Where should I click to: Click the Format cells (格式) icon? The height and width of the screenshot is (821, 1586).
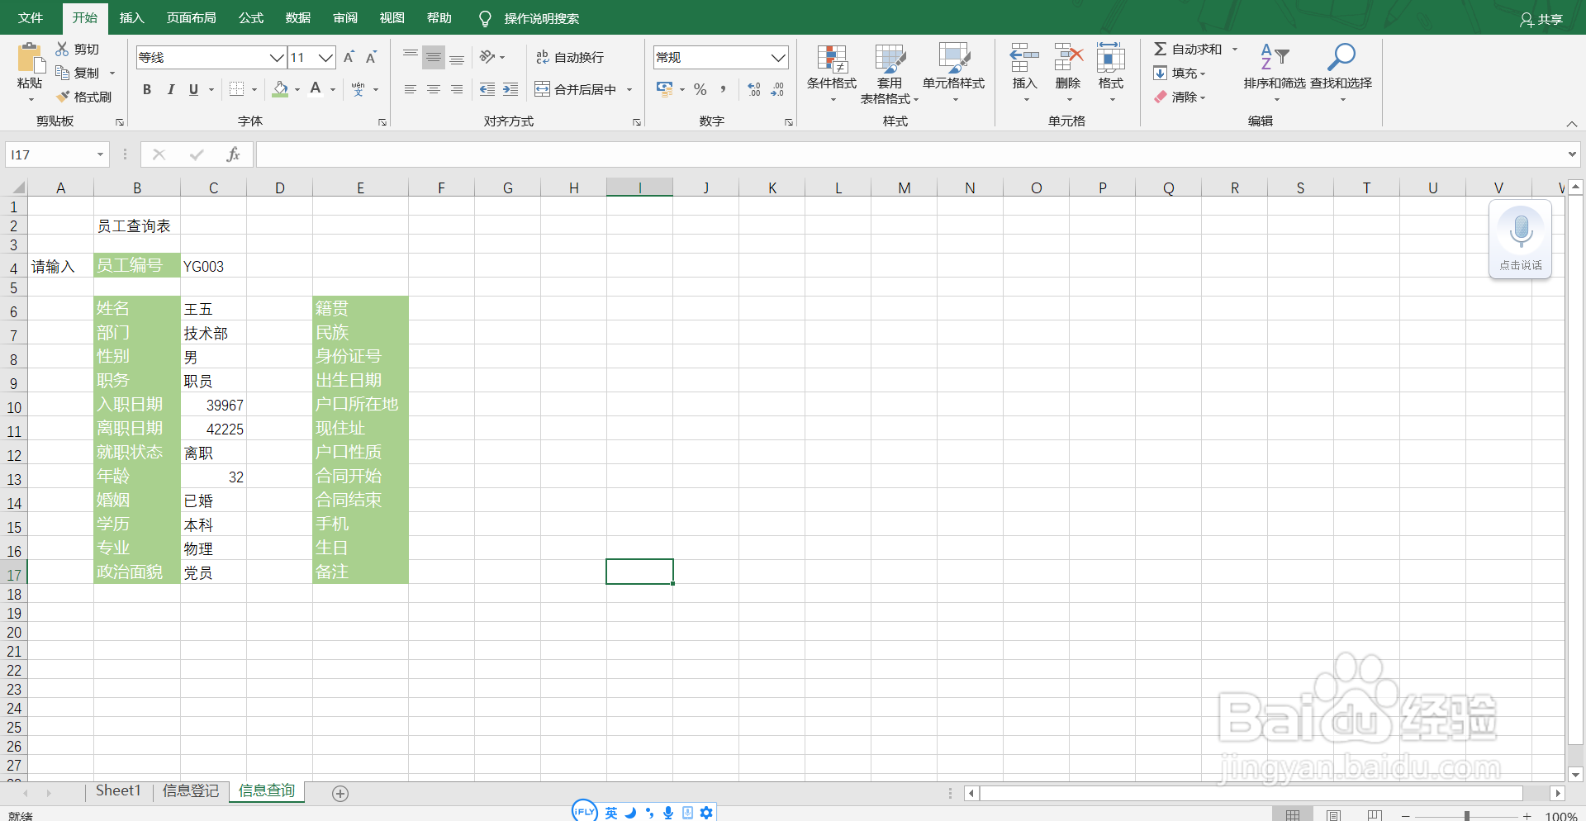coord(1111,59)
